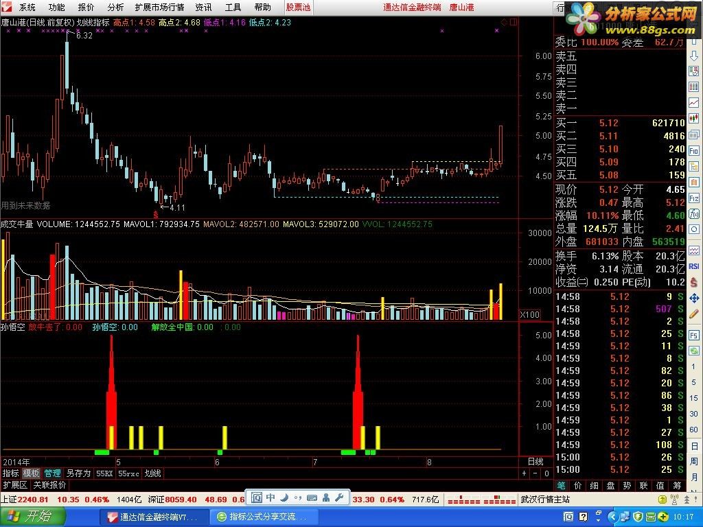Screen dimensions: 703x527
Task: Click the Windows 开始 Start button
Action: coord(32,517)
